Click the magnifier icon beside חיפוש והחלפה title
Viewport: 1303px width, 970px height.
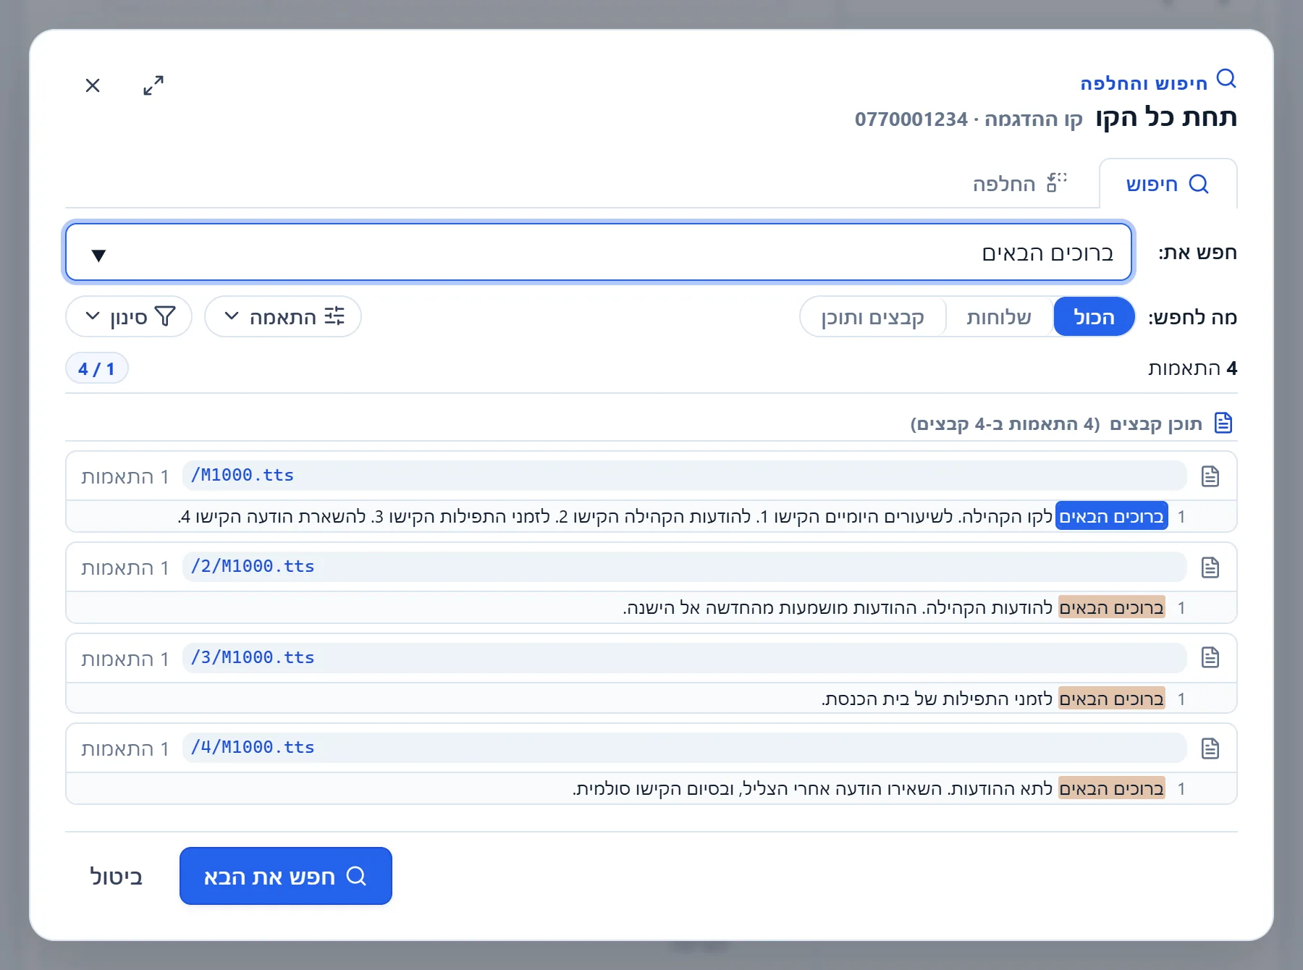point(1226,78)
